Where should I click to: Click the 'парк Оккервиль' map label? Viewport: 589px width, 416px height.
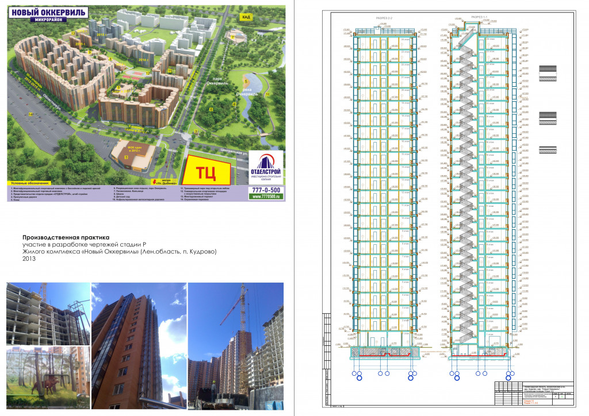[x=217, y=81]
